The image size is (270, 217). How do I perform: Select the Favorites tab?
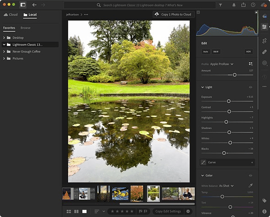coord(9,28)
